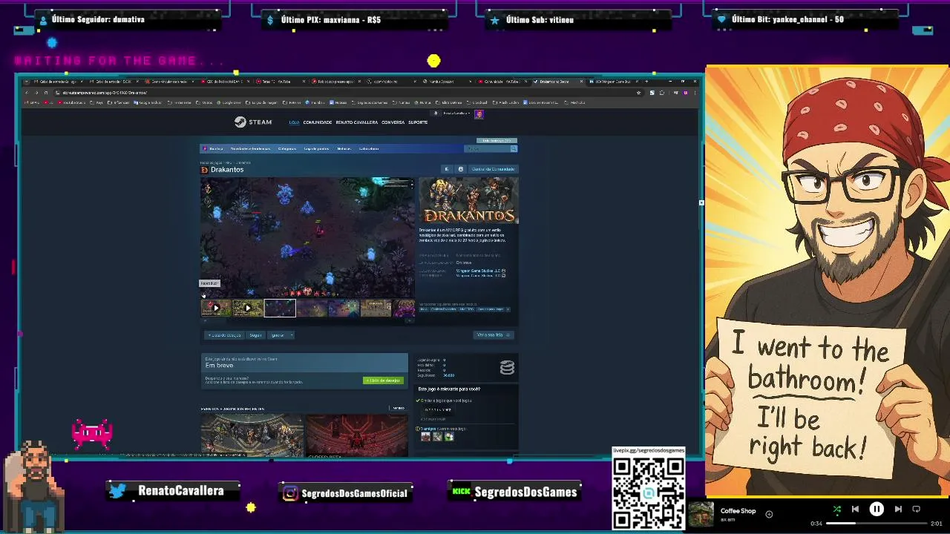This screenshot has width=950, height=534.
Task: Expand the Ignorar dropdown arrow
Action: pos(292,335)
